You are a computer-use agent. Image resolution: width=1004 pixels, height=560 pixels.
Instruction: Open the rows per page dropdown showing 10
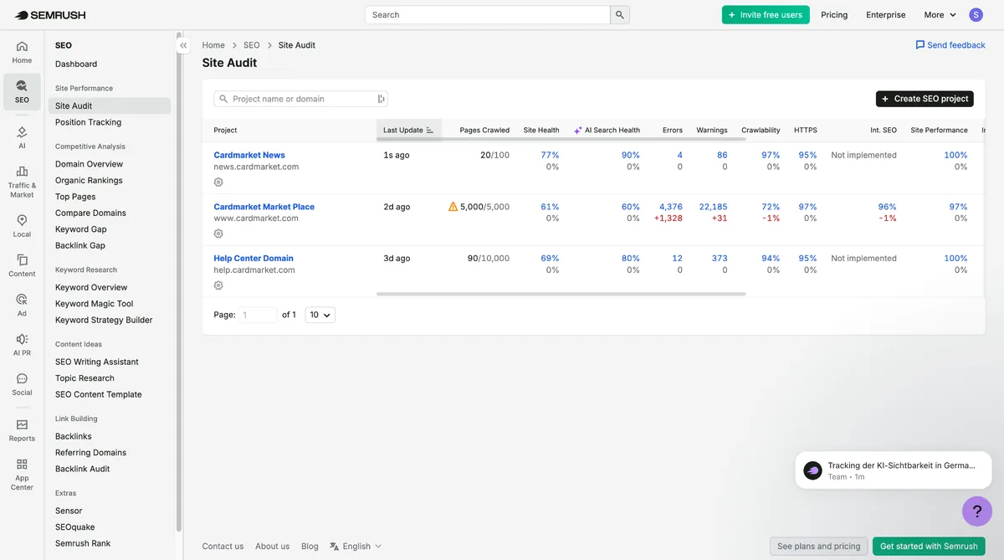click(320, 315)
